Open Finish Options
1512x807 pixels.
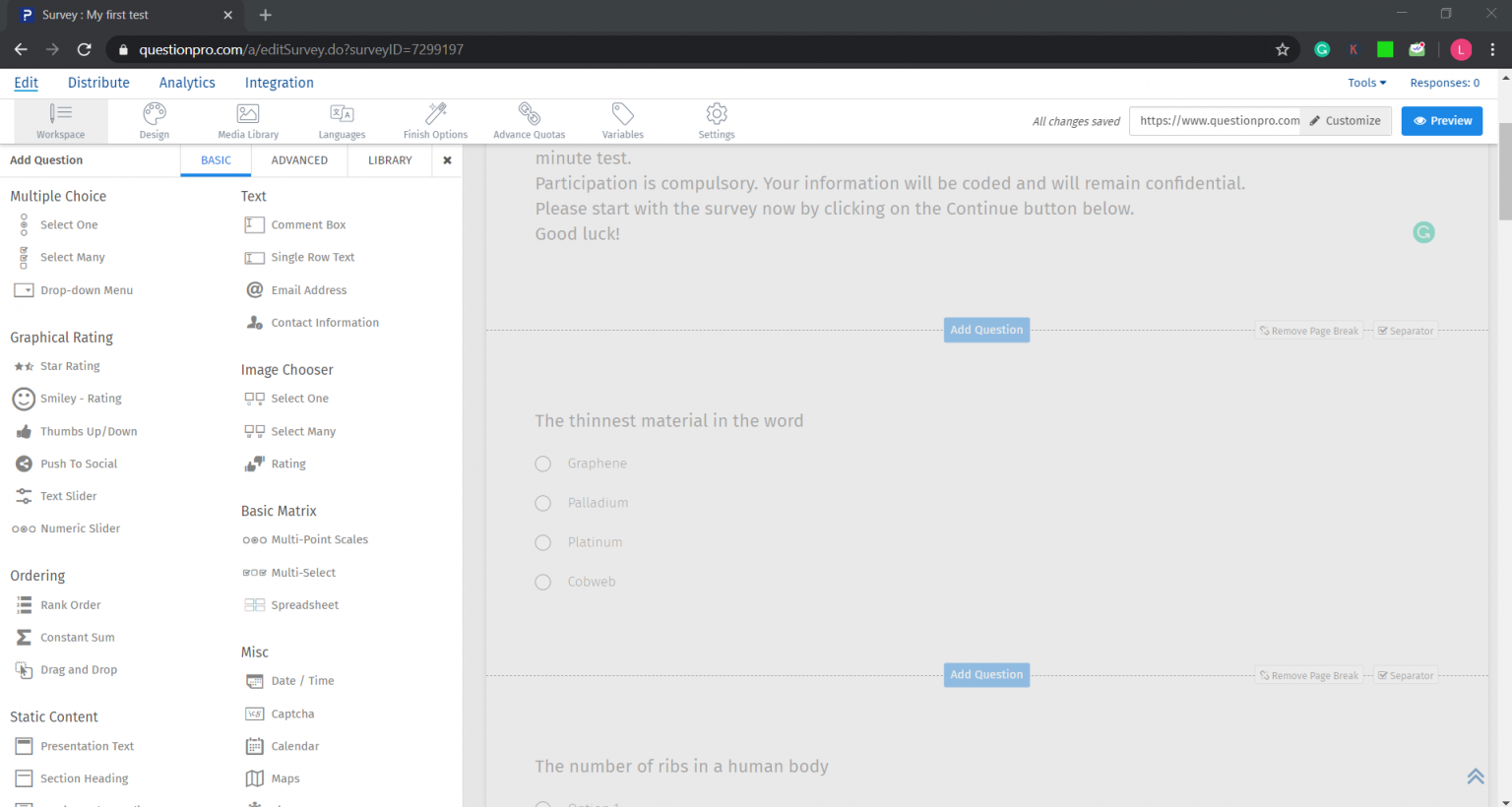435,120
